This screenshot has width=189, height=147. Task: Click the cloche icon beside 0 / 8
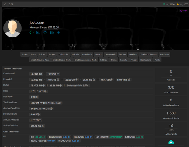(5, 5)
